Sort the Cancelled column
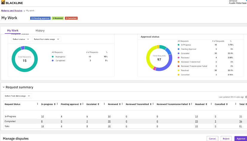 pyautogui.click(x=227, y=104)
